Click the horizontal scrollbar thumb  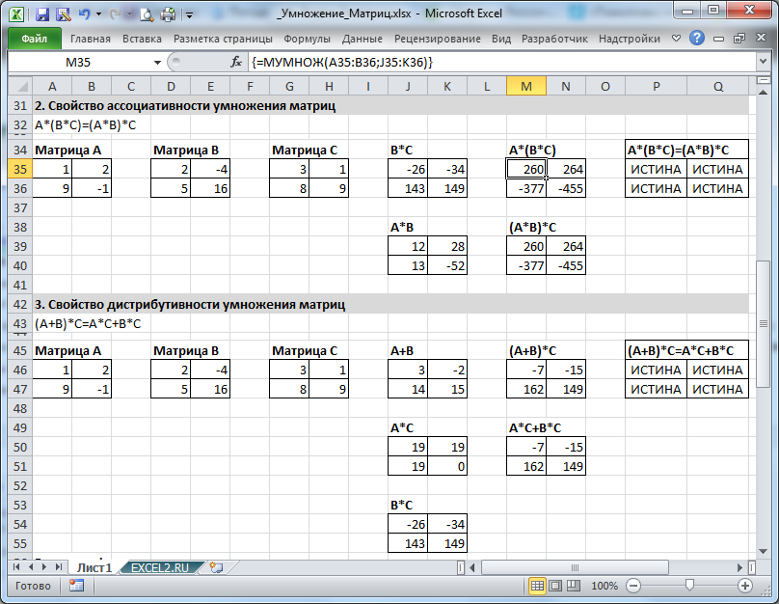click(x=575, y=567)
